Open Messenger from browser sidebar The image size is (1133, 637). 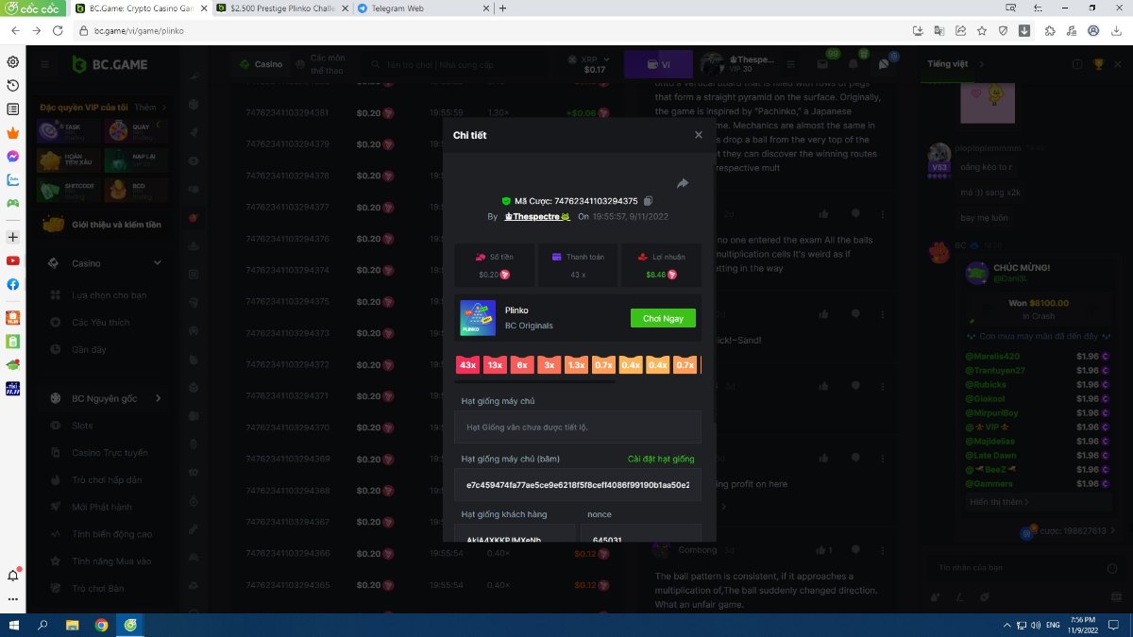pyautogui.click(x=13, y=157)
